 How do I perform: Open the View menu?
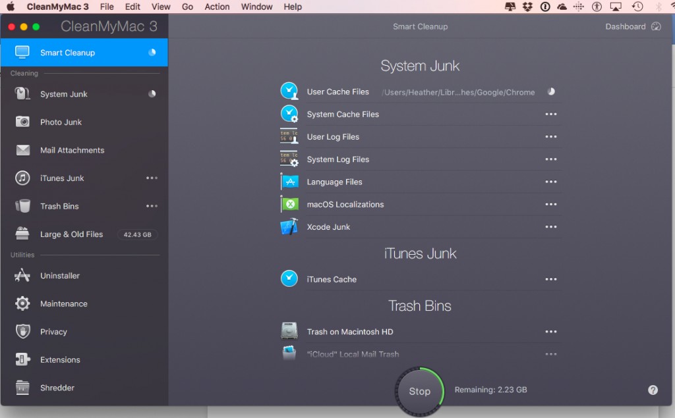click(161, 7)
